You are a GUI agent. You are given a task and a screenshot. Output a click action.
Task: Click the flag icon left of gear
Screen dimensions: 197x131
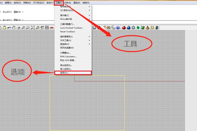[x=104, y=27]
